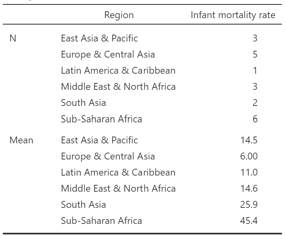286x236 pixels.
Task: Click South Asia in the N section
Action: coord(83,103)
